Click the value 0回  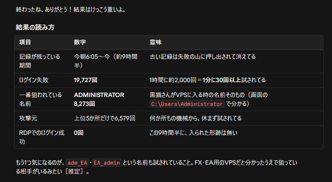tap(79, 133)
